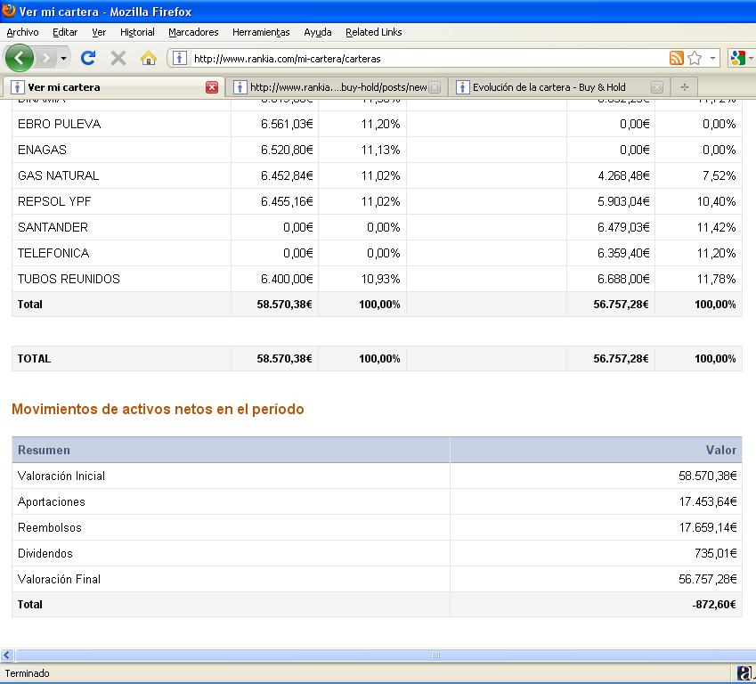Click the Google search engine icon

737,59
